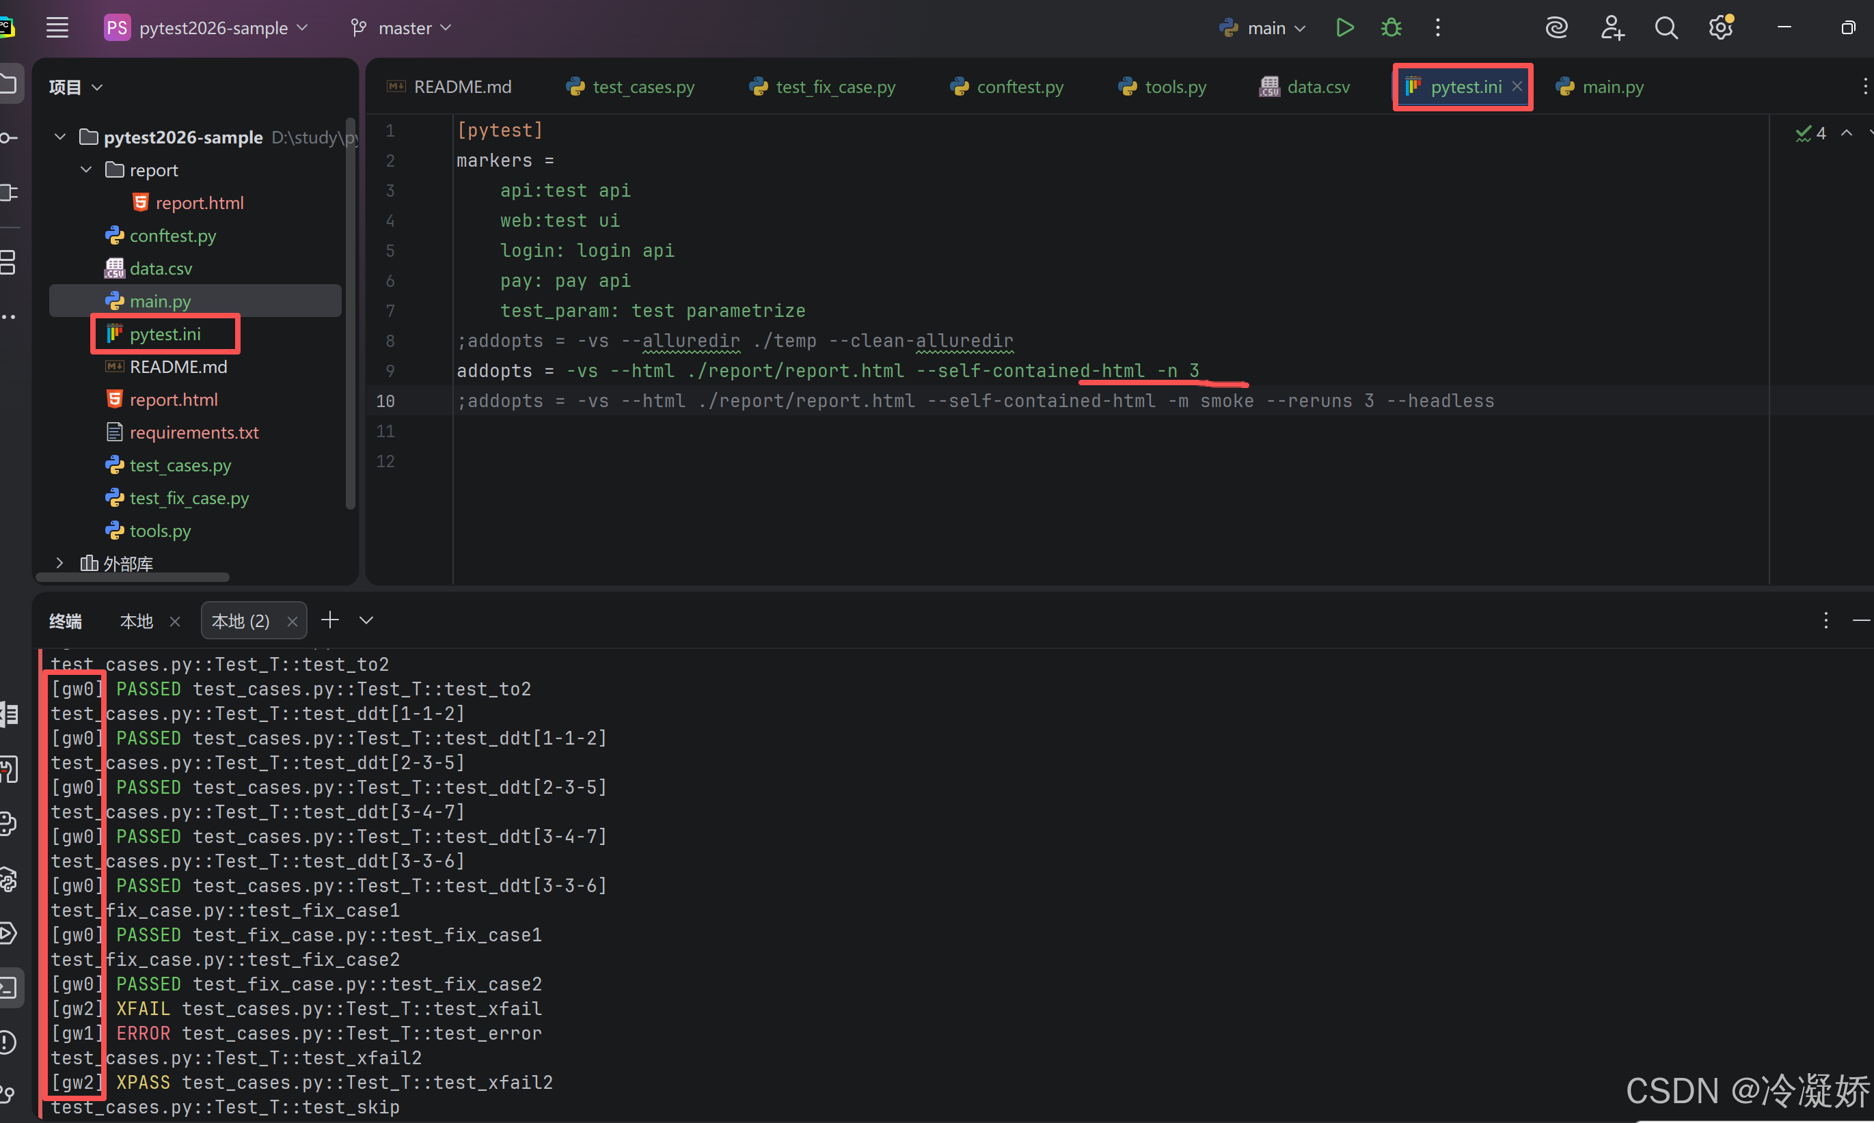Switch to the test_cases.py editor tab
The width and height of the screenshot is (1874, 1123).
pyautogui.click(x=630, y=87)
